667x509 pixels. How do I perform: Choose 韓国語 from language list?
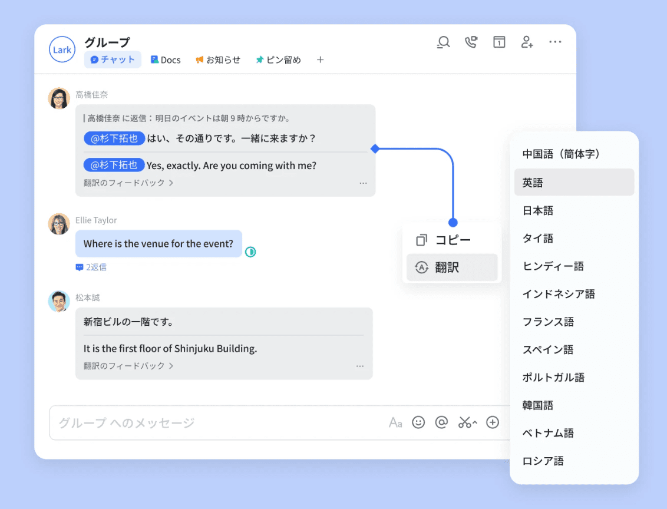(x=574, y=405)
